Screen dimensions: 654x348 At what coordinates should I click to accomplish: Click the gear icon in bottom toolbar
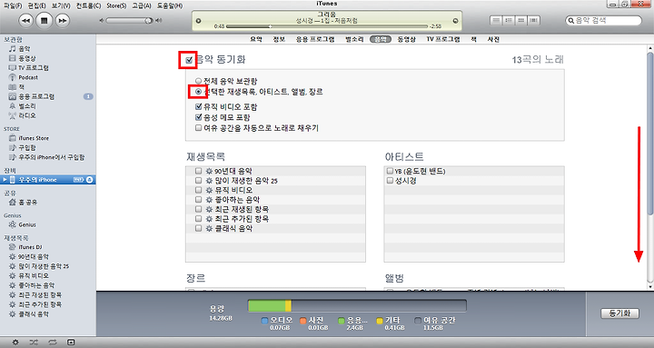point(15,343)
